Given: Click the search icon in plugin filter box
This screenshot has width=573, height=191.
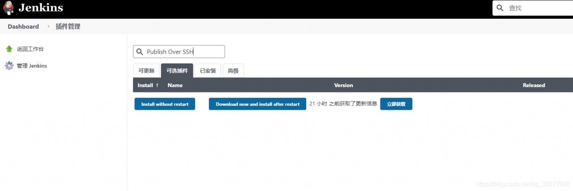Looking at the screenshot, I should pyautogui.click(x=140, y=52).
